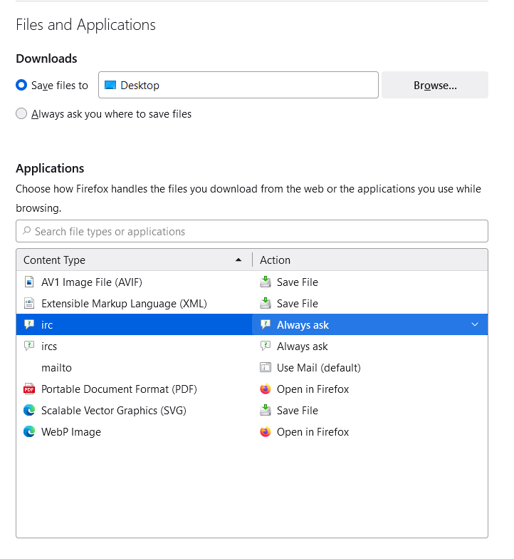Click the XML document icon
Image resolution: width=514 pixels, height=559 pixels.
[29, 304]
